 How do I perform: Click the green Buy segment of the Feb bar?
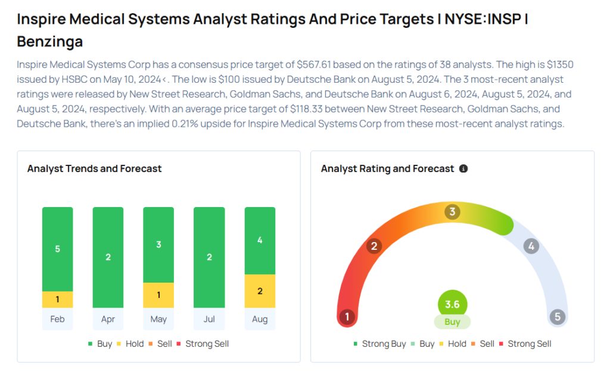(x=57, y=249)
